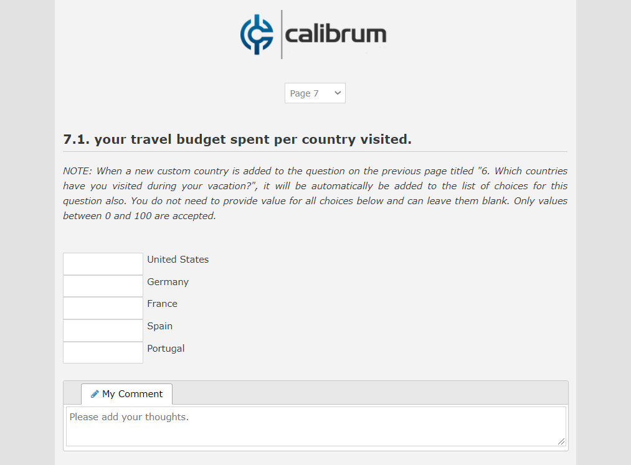Click the Germany label text
The height and width of the screenshot is (465, 631).
[x=168, y=282]
